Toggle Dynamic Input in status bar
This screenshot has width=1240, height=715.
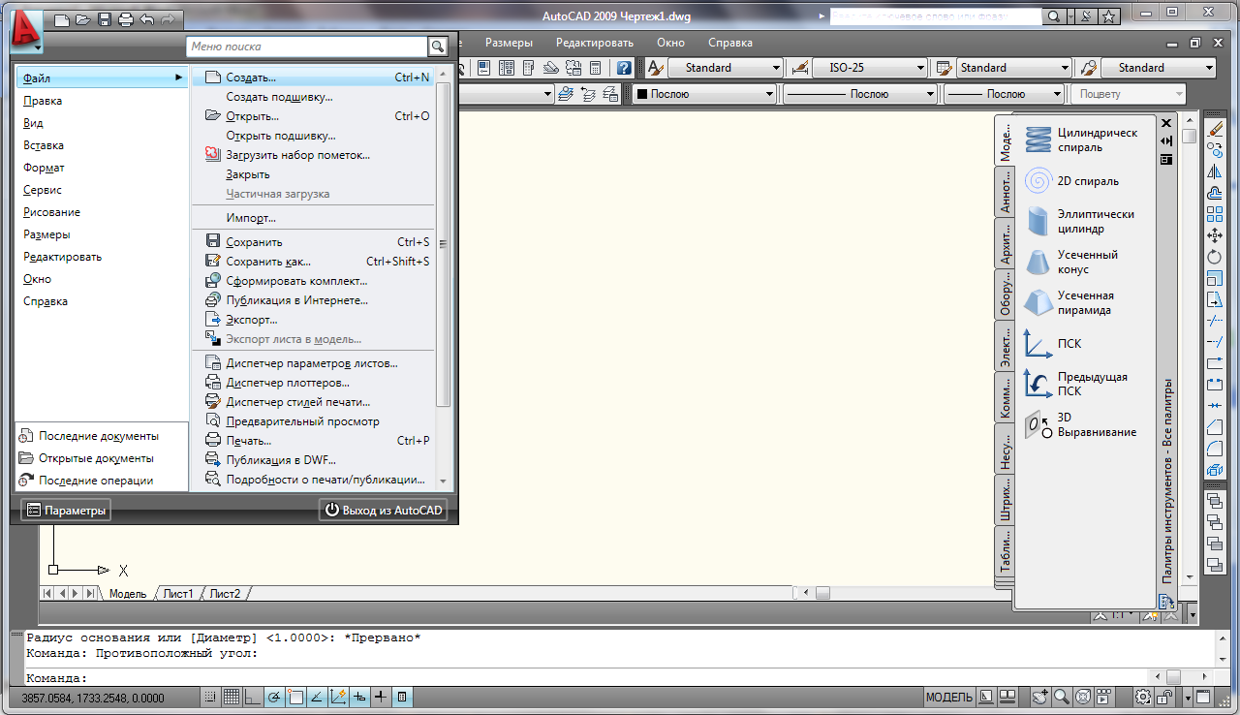[359, 697]
